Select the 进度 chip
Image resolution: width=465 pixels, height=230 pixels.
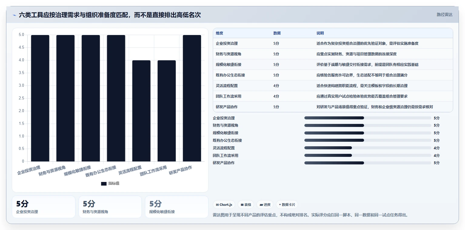tap(265, 205)
